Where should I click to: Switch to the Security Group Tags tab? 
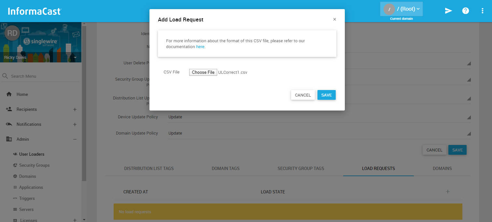(x=301, y=168)
